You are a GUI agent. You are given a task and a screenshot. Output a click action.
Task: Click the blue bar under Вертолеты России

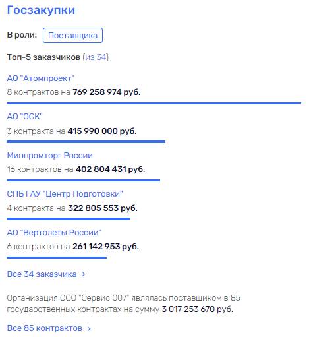coord(57,257)
